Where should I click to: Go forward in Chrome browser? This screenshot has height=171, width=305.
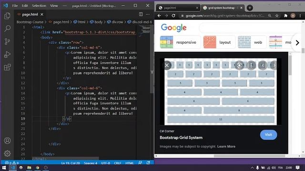pos(166,16)
